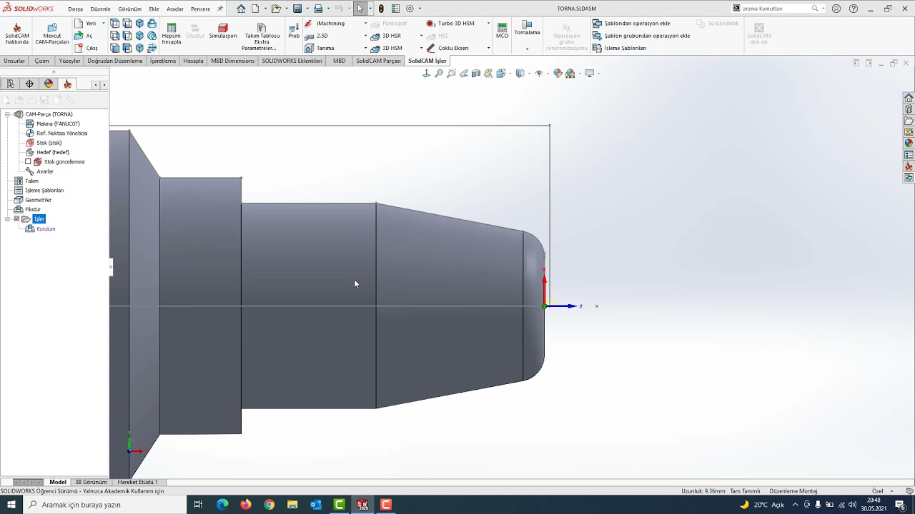Click the Windows taskbar search box
The image size is (915, 514).
(104, 505)
